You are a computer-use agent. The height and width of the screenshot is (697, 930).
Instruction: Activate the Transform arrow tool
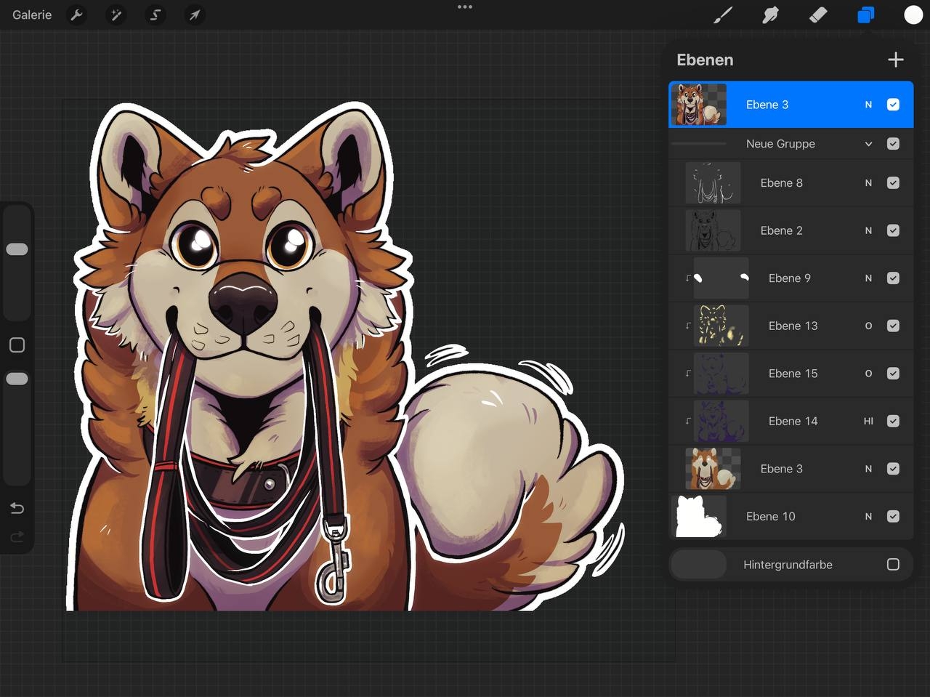coord(194,15)
